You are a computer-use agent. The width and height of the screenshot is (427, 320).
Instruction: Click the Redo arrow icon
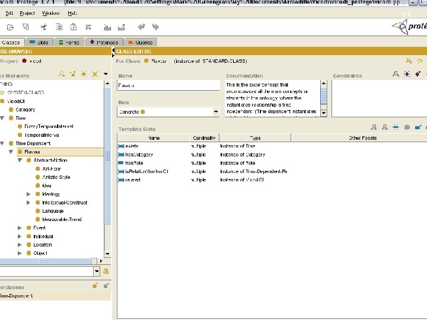(x=155, y=27)
